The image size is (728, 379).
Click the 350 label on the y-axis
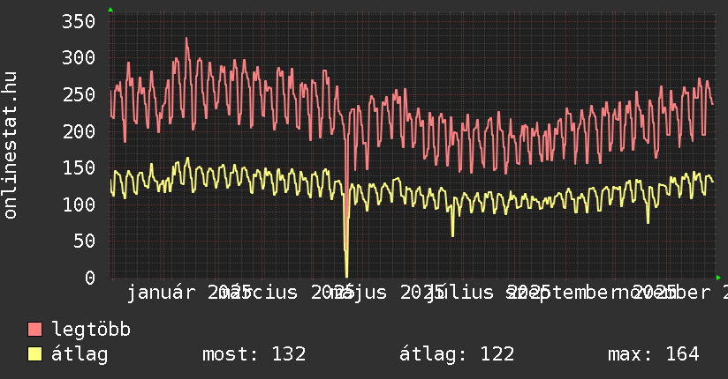[77, 22]
